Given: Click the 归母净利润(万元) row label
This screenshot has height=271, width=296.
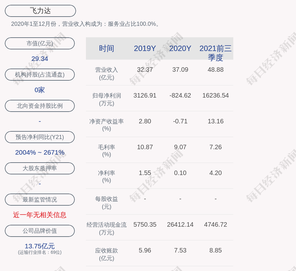Looking at the screenshot, I should coord(107,99).
